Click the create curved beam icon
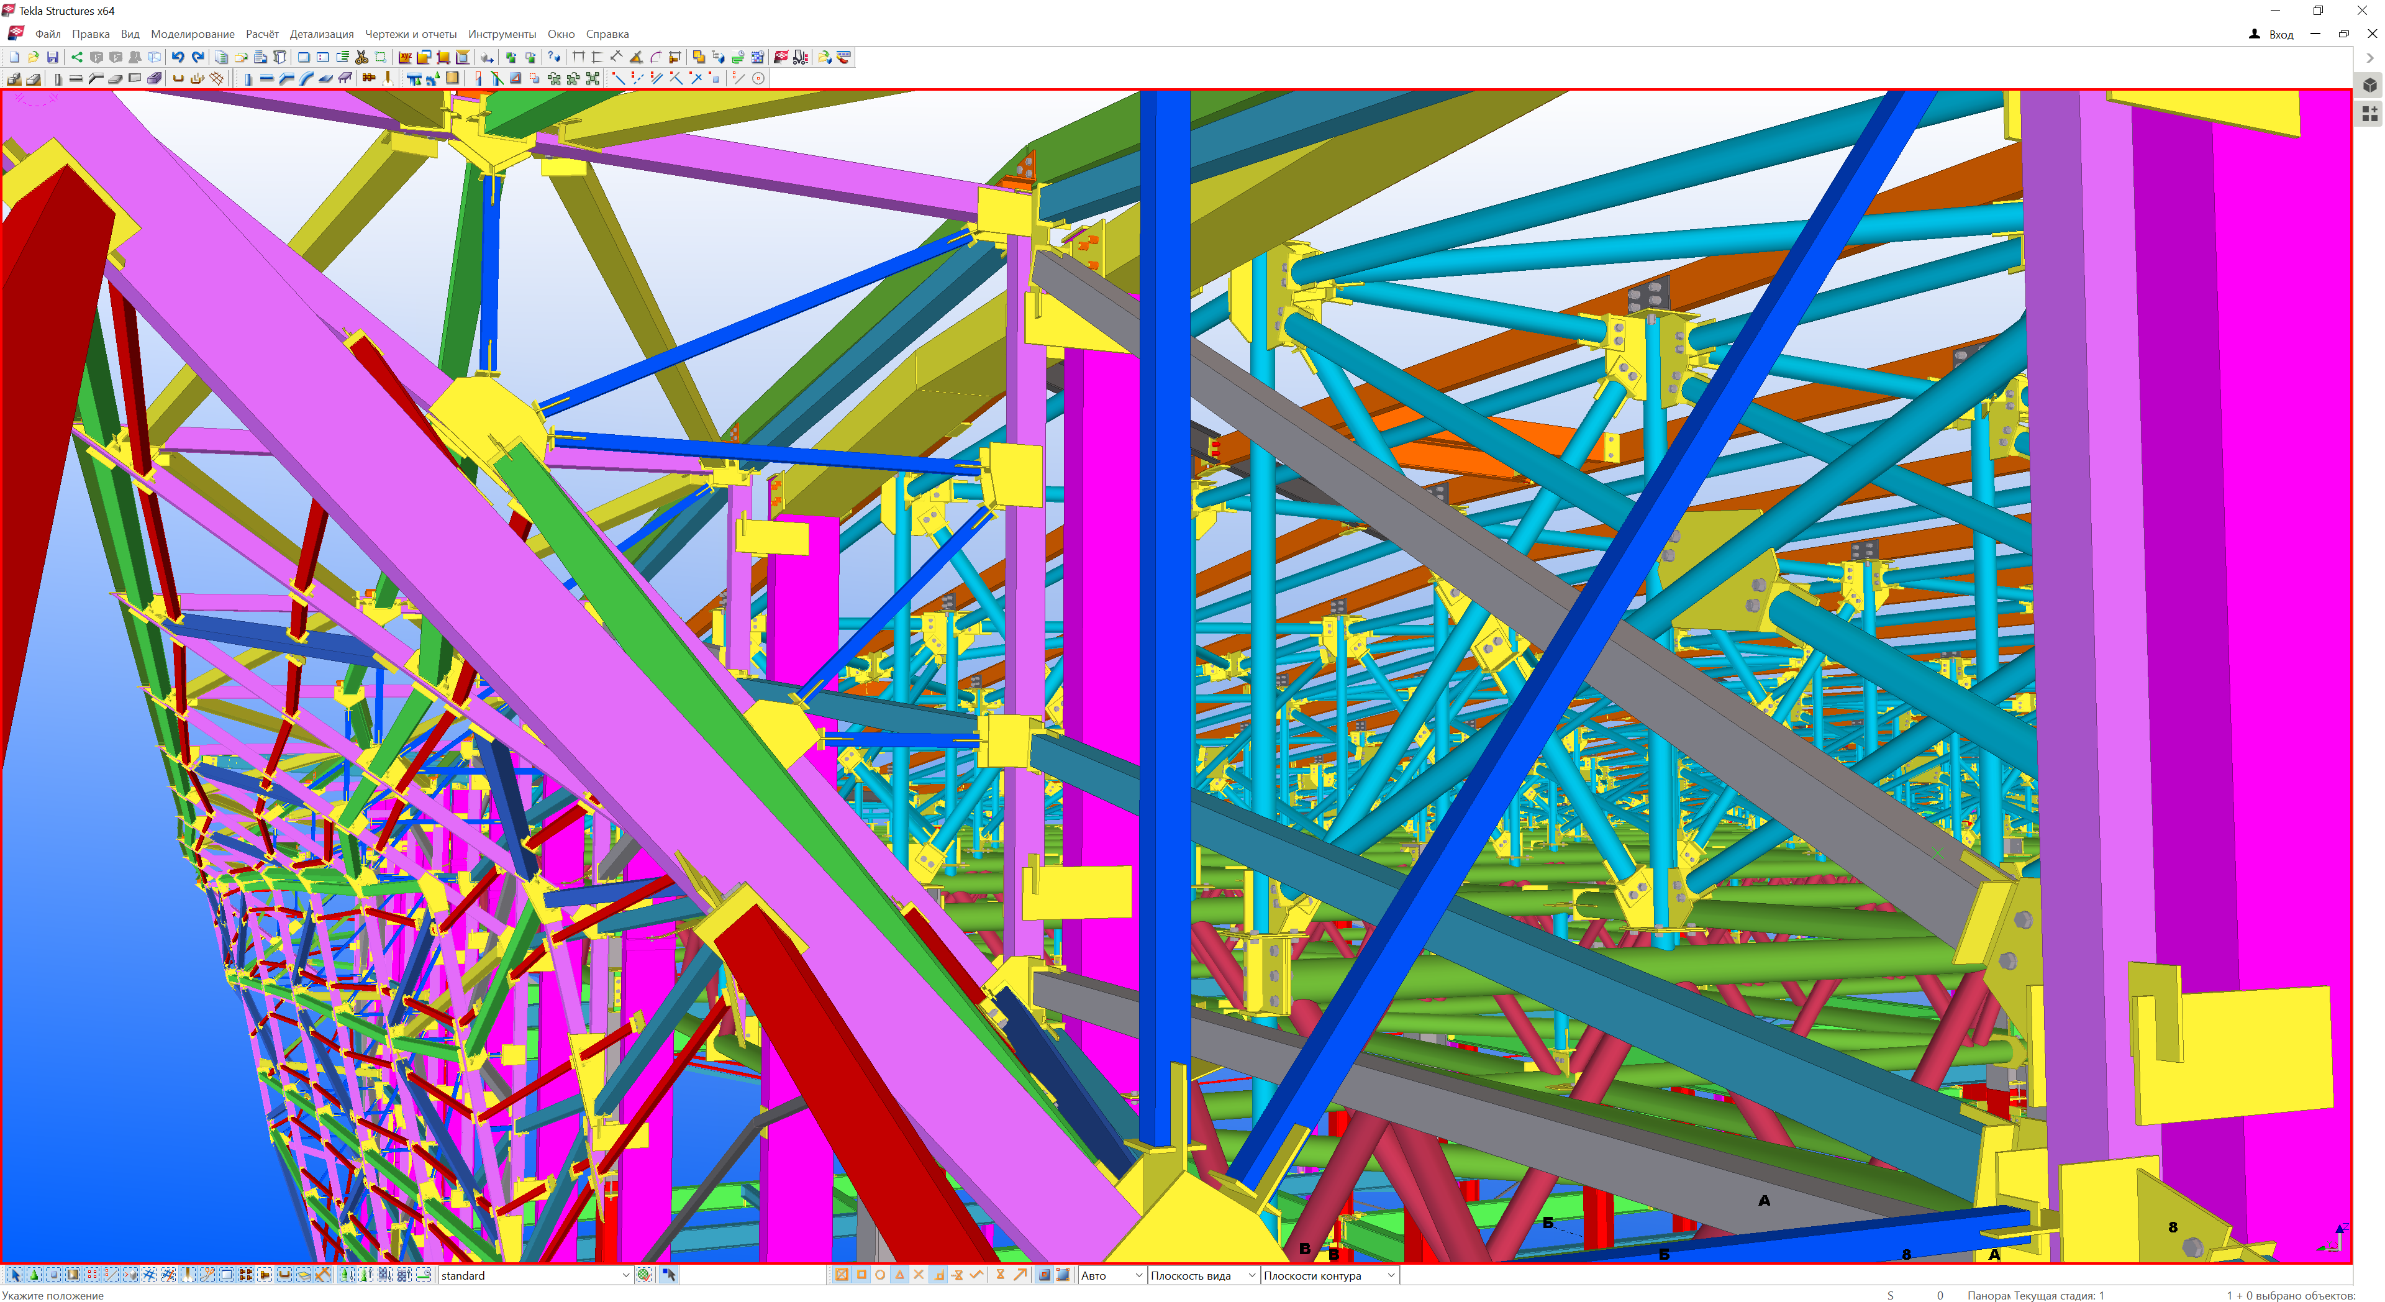 306,79
